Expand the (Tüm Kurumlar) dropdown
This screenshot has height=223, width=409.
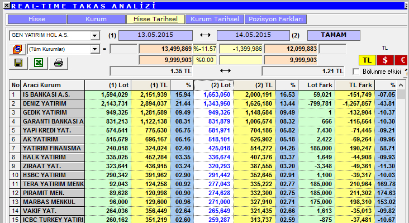point(95,49)
